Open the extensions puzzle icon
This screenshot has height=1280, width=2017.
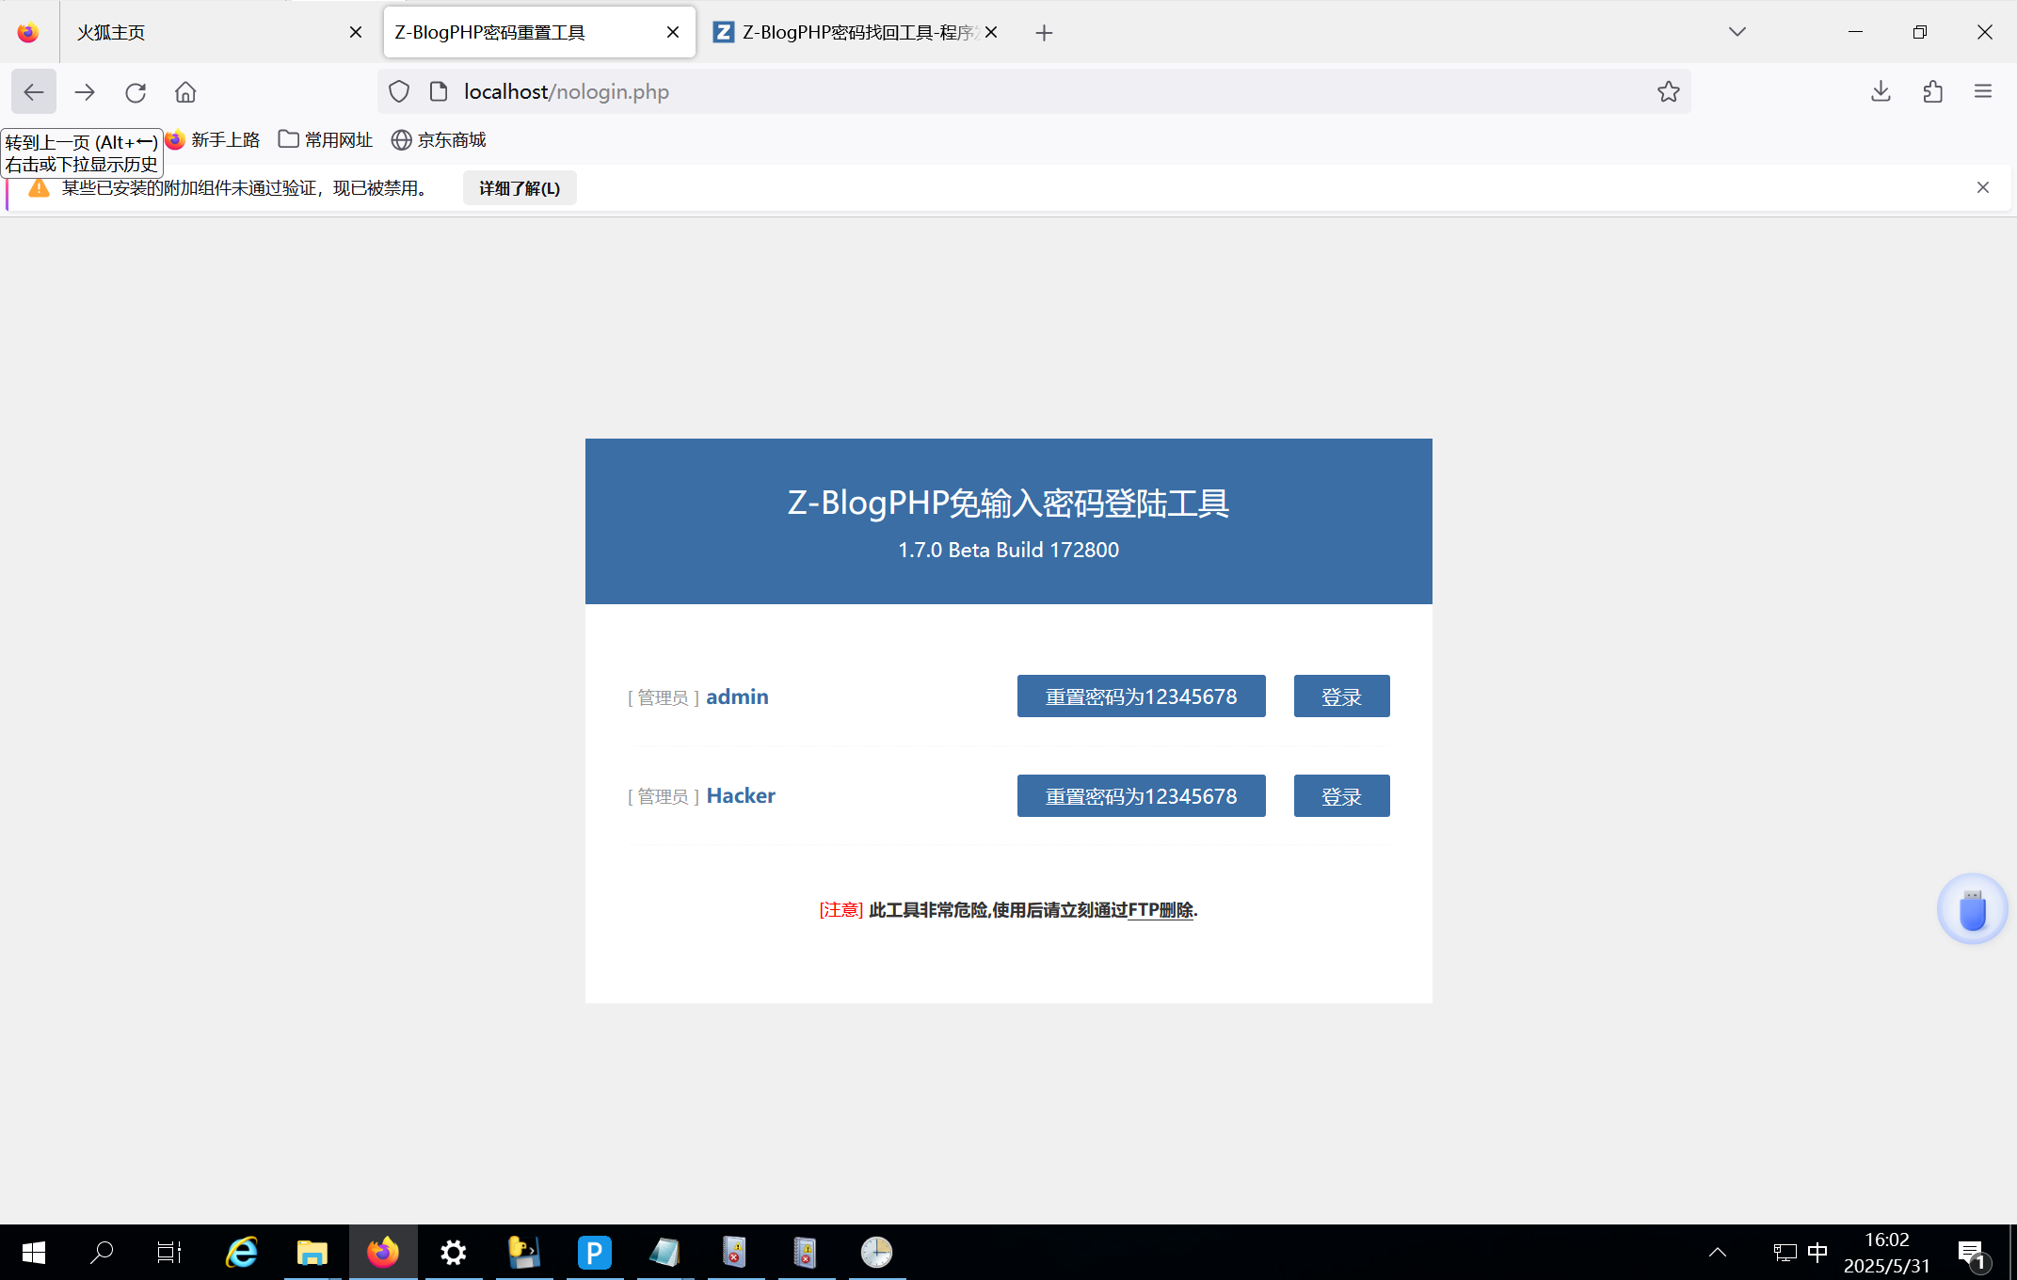pos(1932,92)
